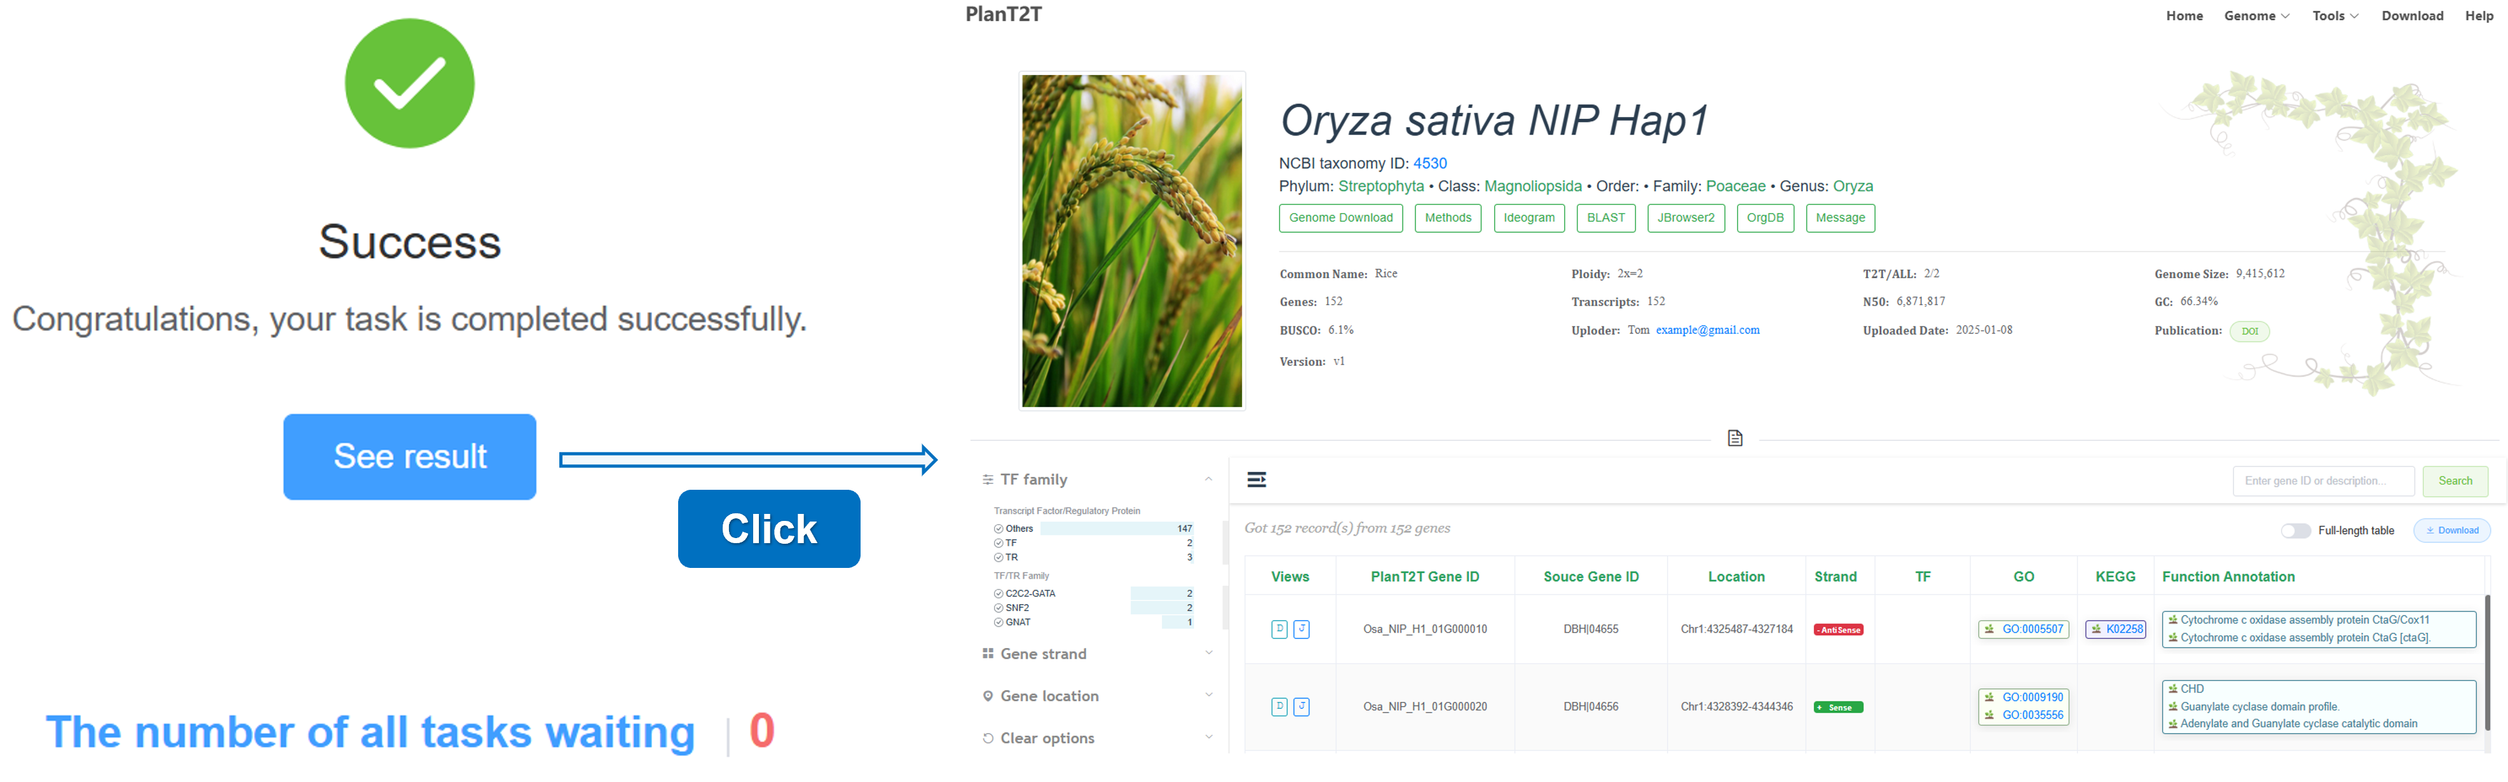Screen dimensions: 2508x782
Task: Open the Genome menu in navbar
Action: (x=2256, y=15)
